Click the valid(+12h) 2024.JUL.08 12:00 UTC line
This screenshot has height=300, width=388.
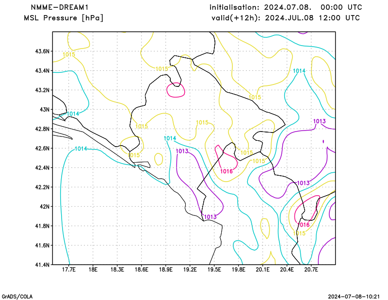pyautogui.click(x=286, y=18)
